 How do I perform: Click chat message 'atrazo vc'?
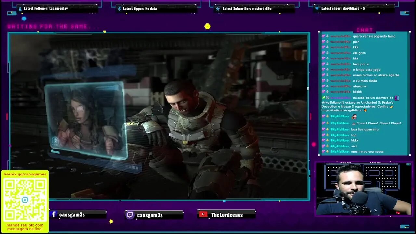click(x=360, y=86)
